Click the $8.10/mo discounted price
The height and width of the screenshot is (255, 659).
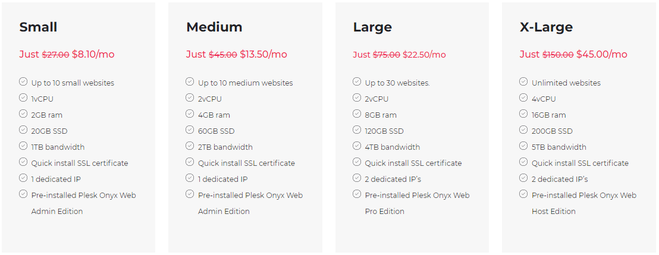[93, 54]
